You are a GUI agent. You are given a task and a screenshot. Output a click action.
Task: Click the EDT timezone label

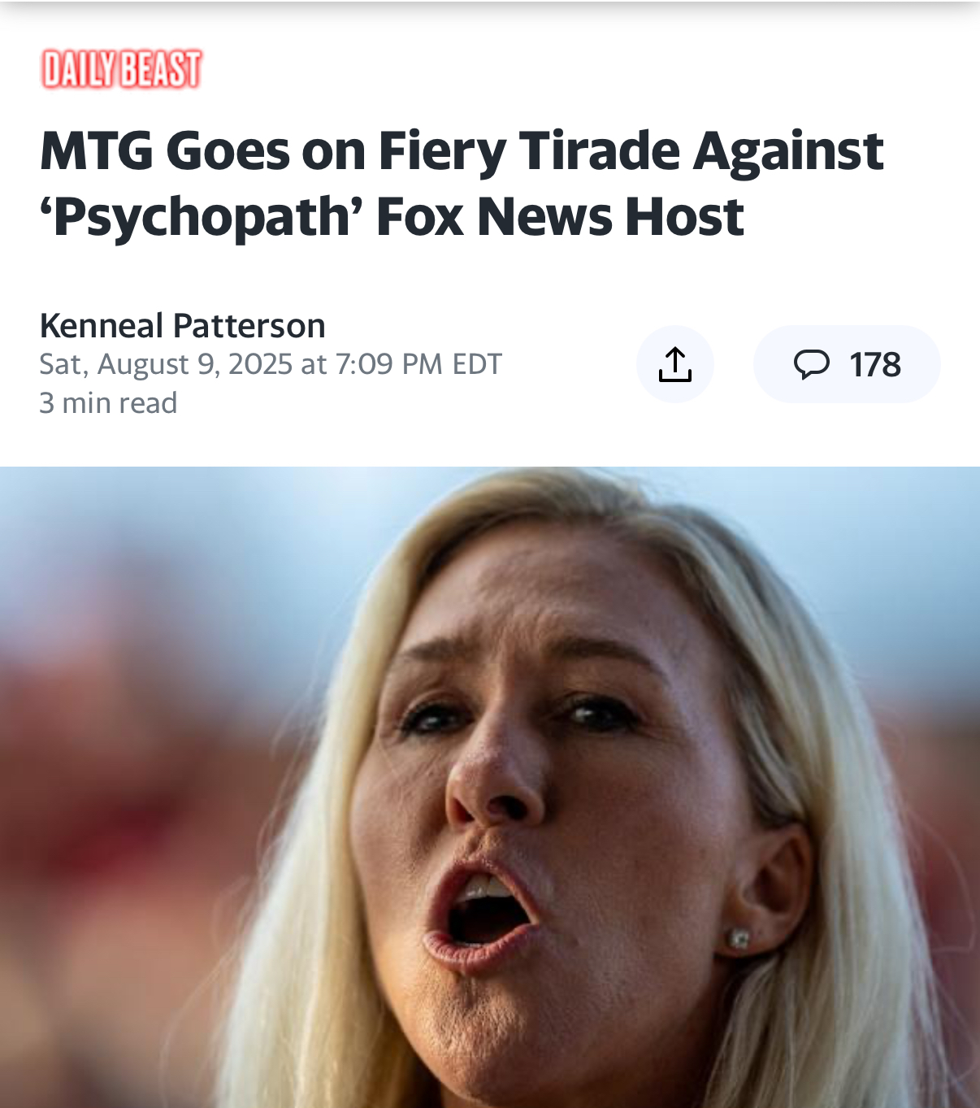[477, 364]
